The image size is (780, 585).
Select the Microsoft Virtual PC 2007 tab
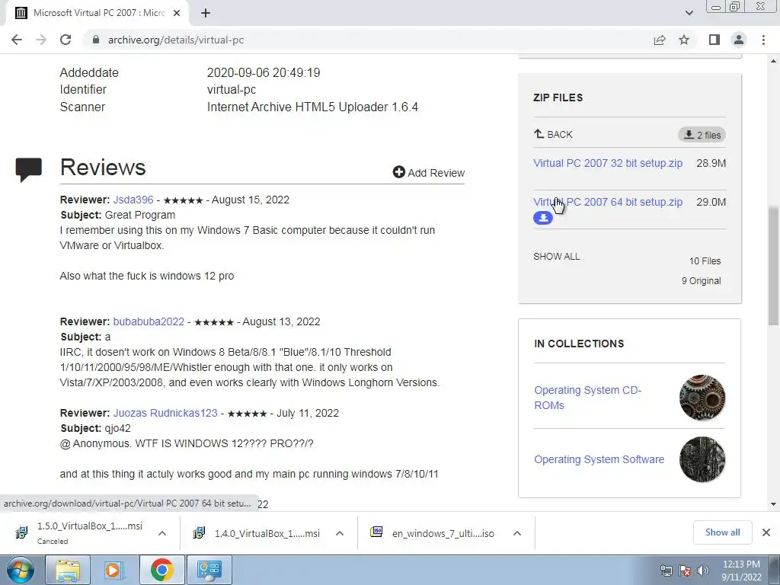98,13
